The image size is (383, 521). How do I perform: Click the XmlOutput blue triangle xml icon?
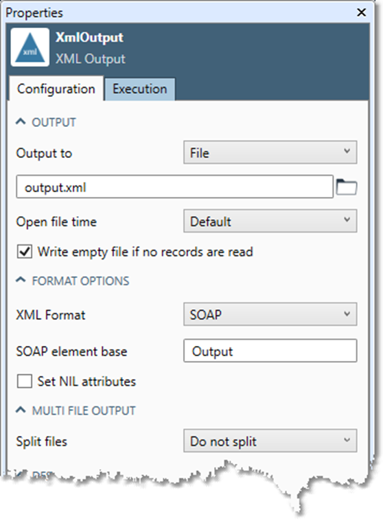tap(30, 47)
